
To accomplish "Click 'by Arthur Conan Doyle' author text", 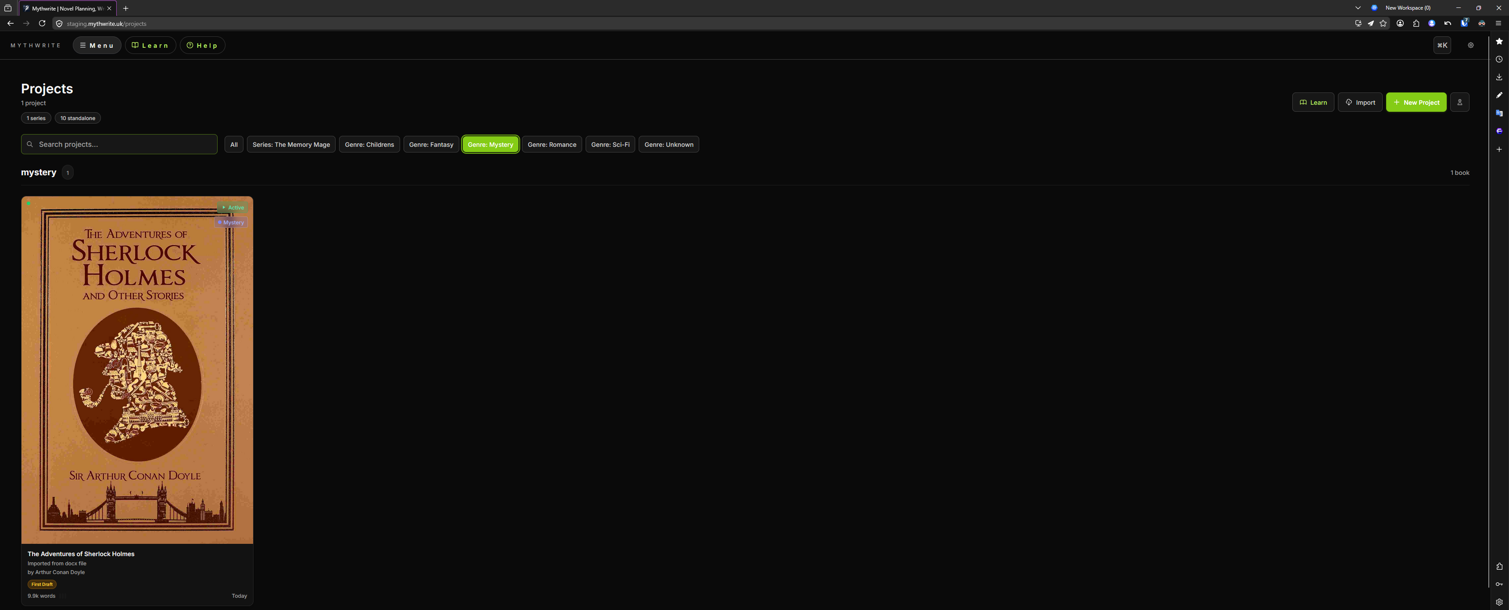I will point(56,573).
